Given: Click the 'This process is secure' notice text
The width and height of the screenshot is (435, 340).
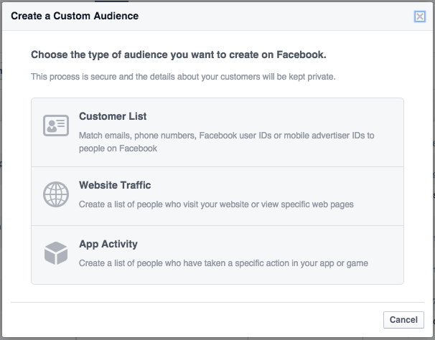Looking at the screenshot, I should 183,76.
